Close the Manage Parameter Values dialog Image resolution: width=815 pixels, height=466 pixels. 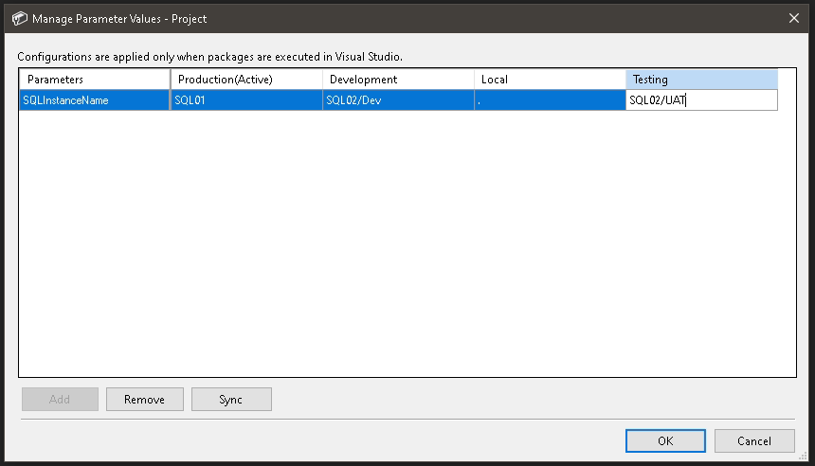[x=793, y=18]
